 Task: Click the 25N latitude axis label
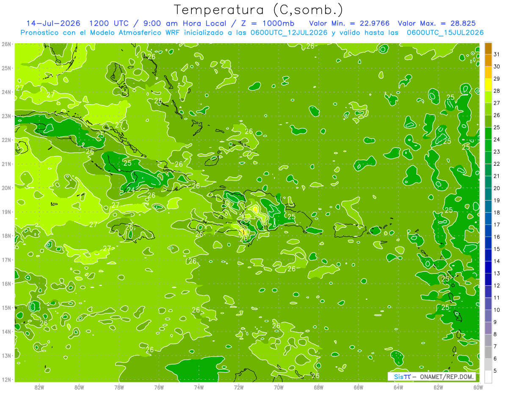6,68
